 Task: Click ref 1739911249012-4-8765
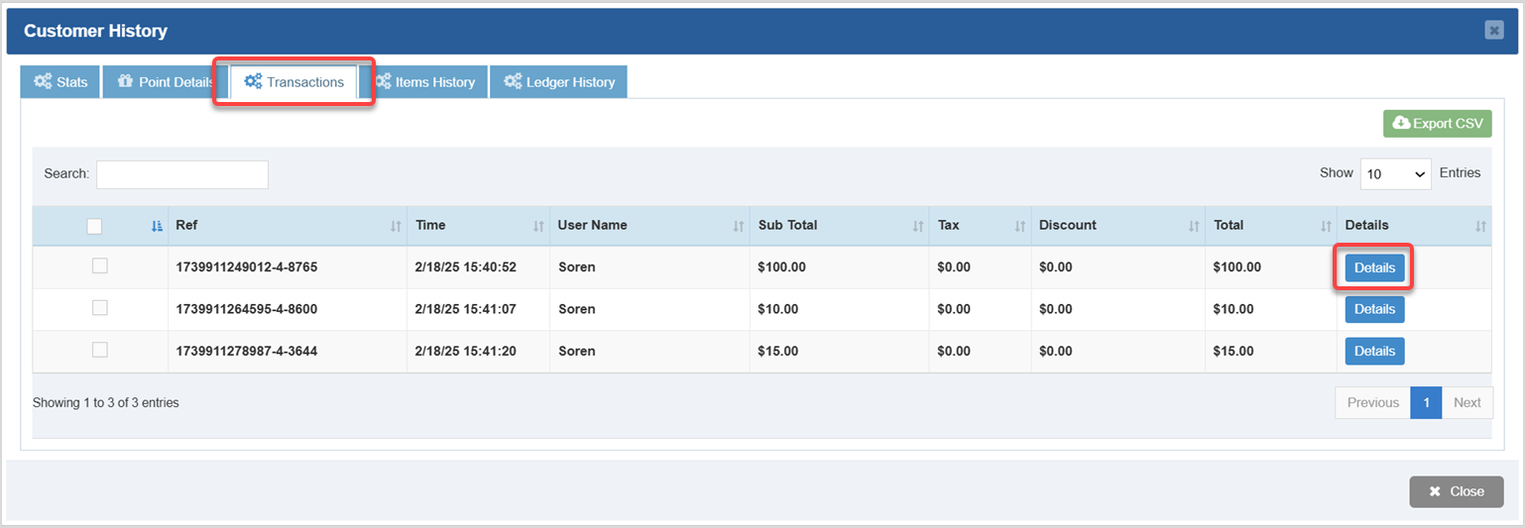coord(247,267)
